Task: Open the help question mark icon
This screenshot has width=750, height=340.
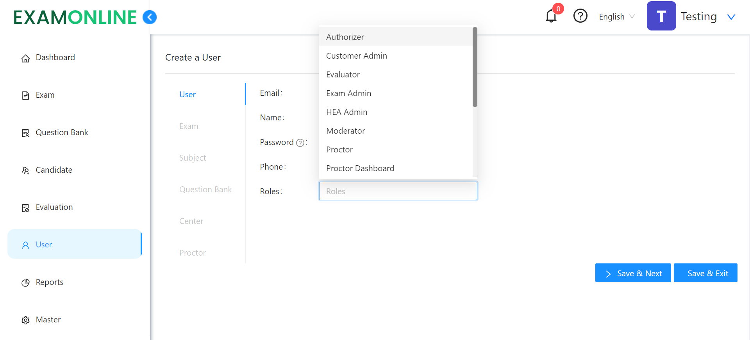Action: point(580,16)
